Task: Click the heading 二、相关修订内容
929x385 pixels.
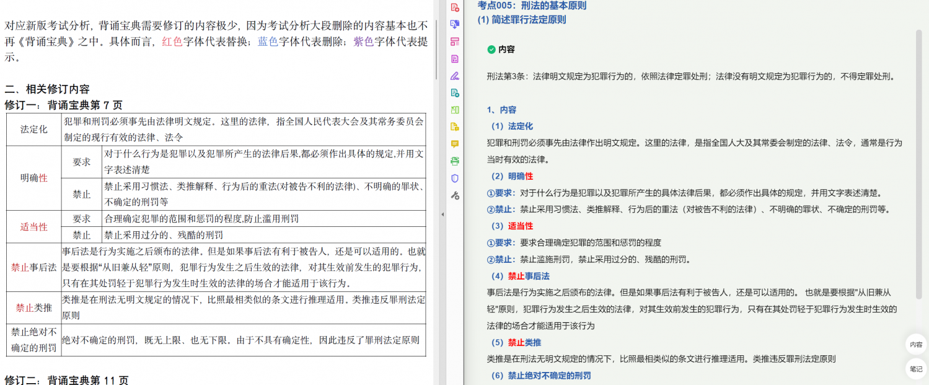Action: tap(47, 89)
